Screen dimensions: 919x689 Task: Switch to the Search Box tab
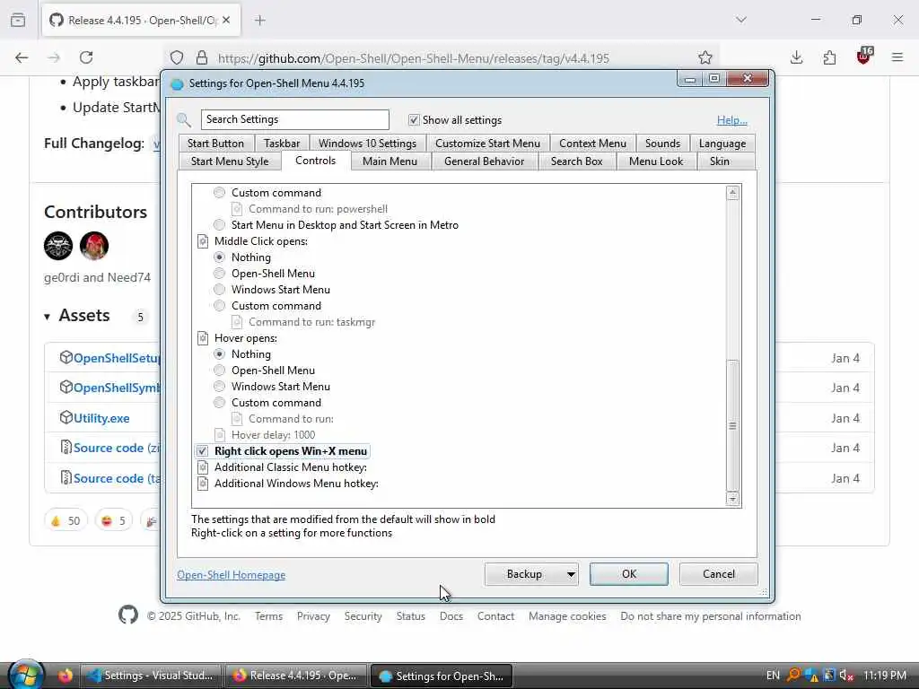577,161
